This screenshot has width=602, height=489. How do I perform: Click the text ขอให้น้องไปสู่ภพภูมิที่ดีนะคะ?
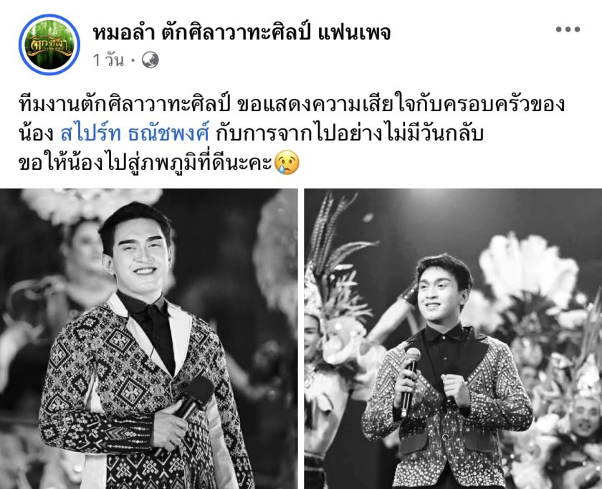(x=145, y=163)
